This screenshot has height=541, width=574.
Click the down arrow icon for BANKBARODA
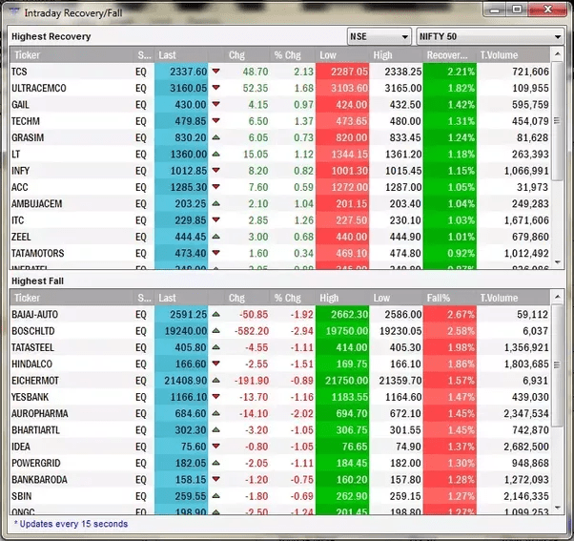click(216, 479)
